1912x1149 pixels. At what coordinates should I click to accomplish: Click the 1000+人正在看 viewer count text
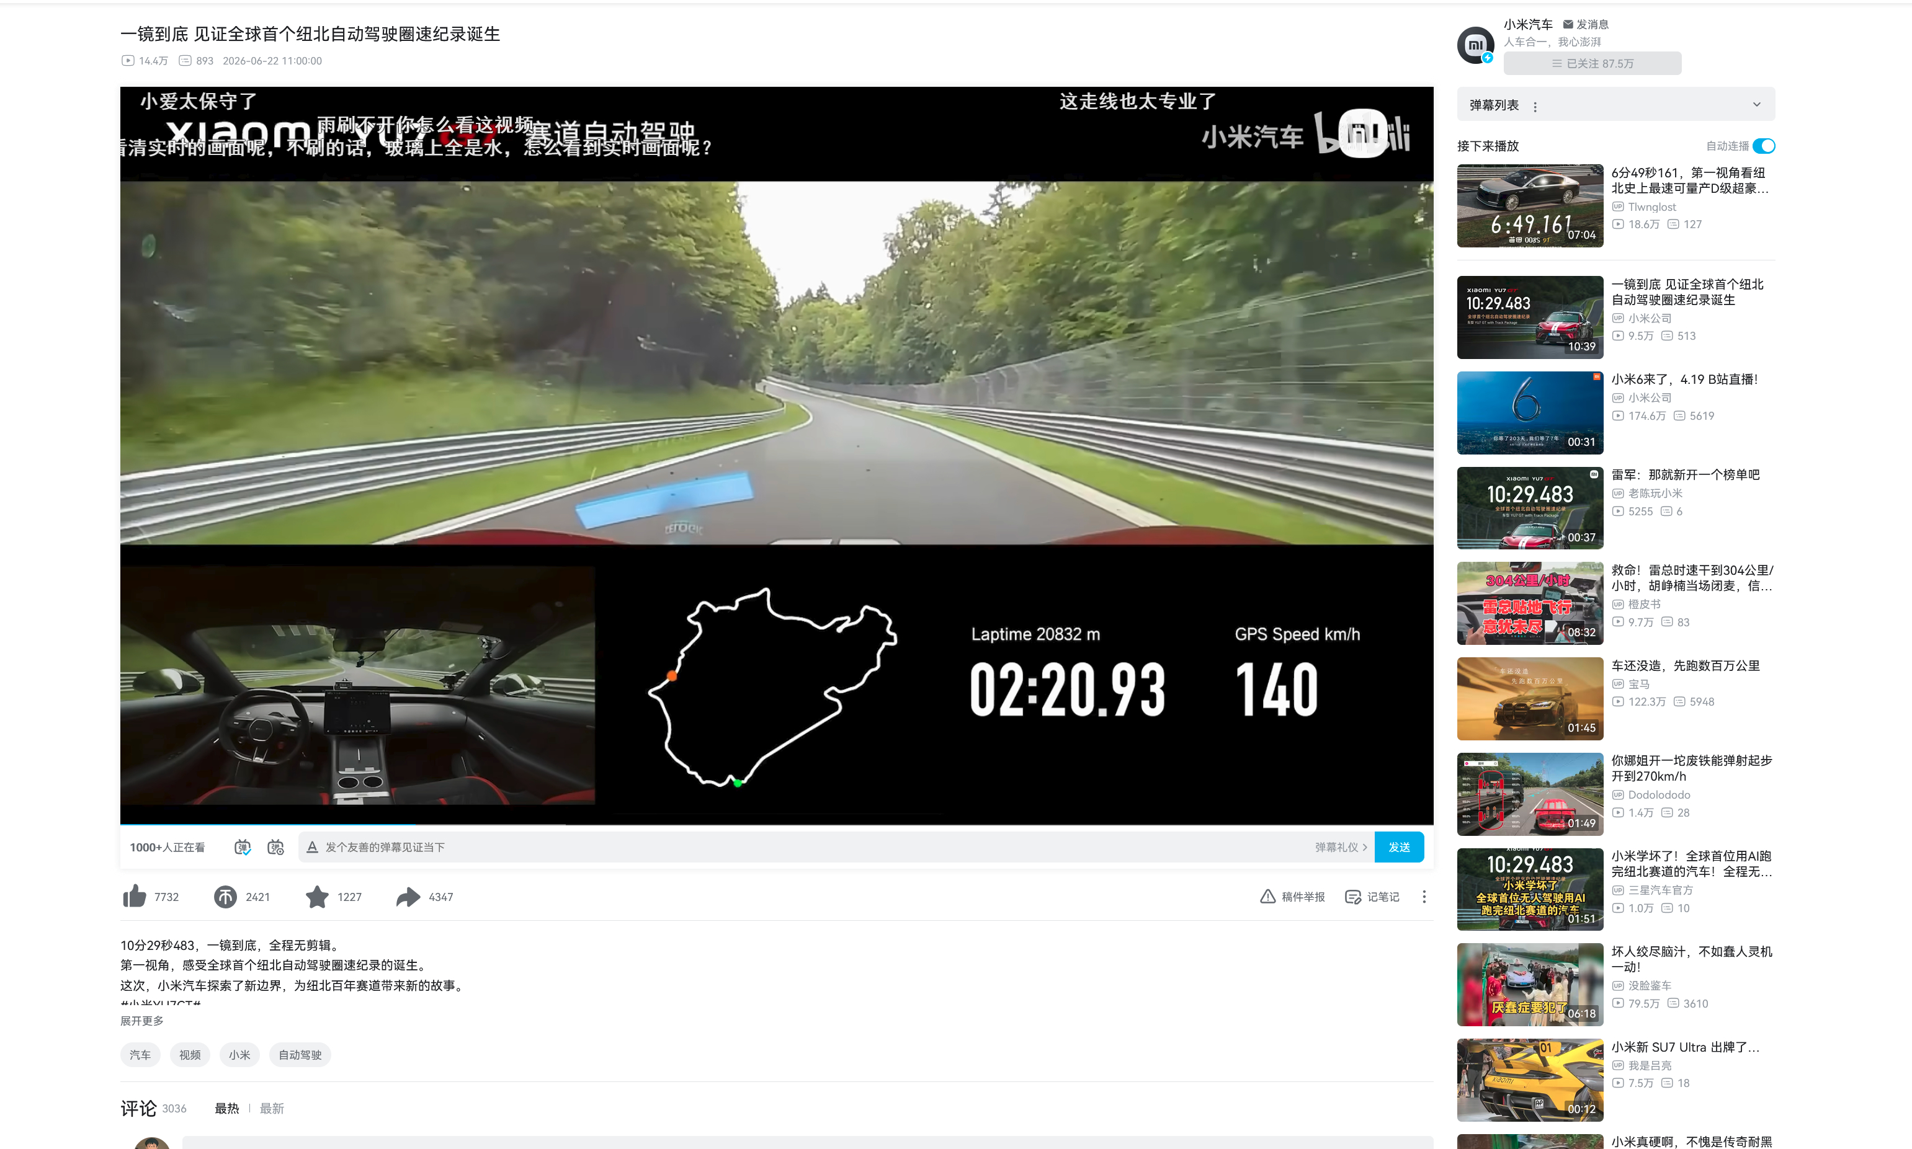pos(168,847)
